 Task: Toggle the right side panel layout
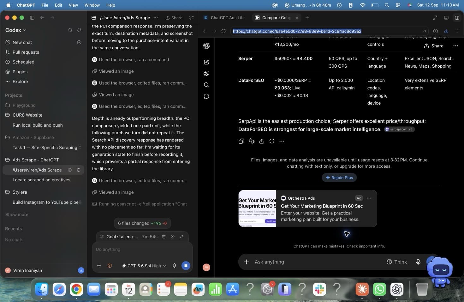pos(457,18)
